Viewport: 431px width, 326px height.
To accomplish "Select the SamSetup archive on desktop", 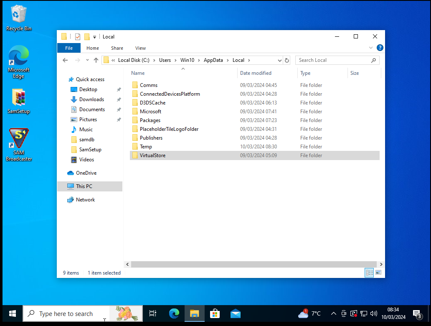I will (x=19, y=101).
